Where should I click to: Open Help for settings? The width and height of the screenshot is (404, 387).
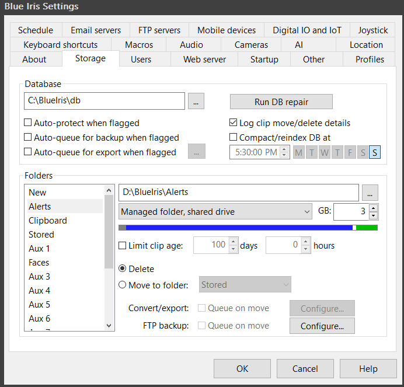point(368,368)
